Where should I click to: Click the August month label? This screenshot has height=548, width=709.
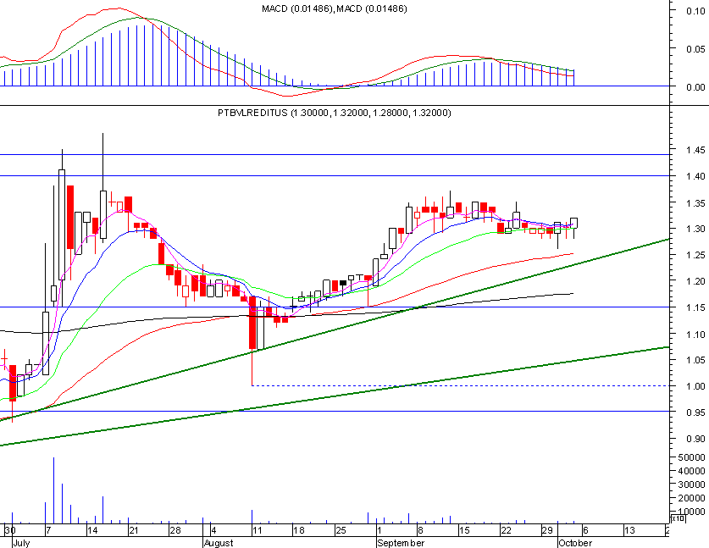[219, 543]
